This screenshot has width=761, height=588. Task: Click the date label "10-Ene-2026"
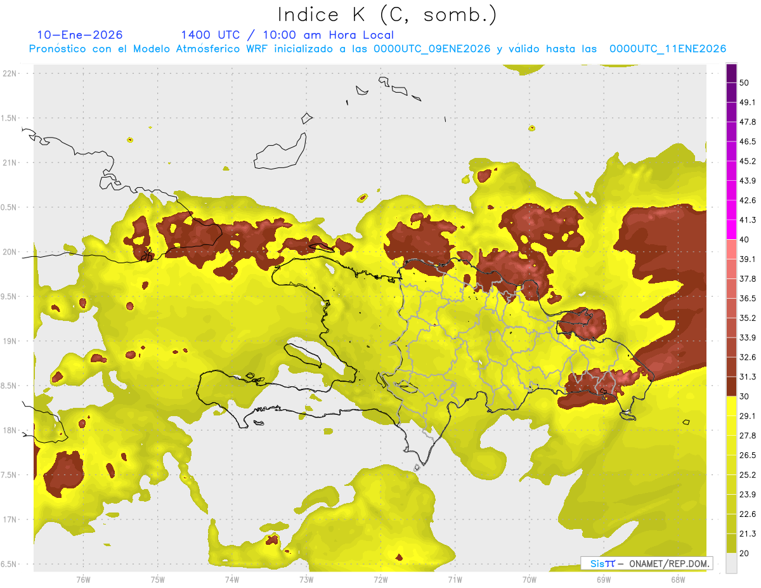click(x=80, y=35)
